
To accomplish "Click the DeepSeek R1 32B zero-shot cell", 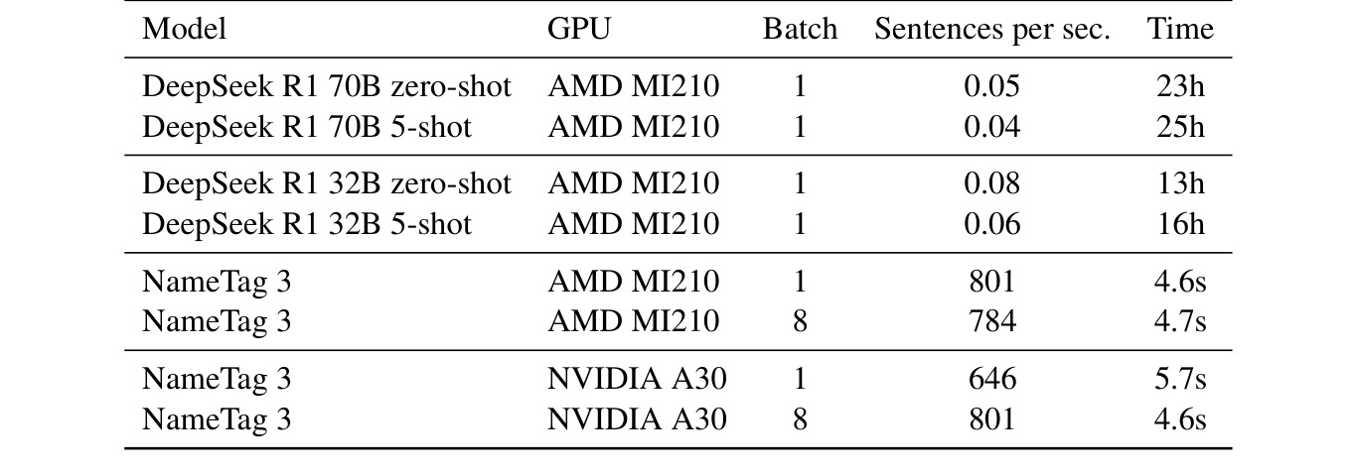I will (327, 184).
